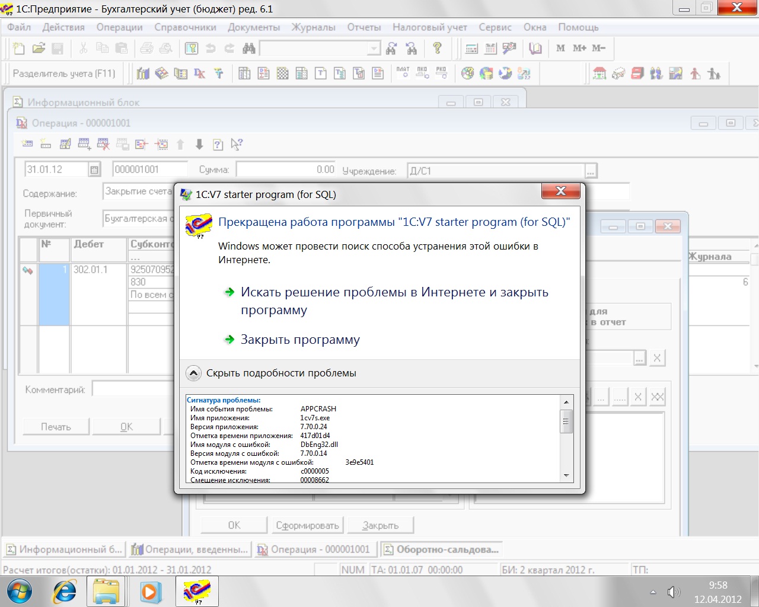Screen dimensions: 759x607
Task: Show hidden tray icons arrow
Action: tap(653, 592)
